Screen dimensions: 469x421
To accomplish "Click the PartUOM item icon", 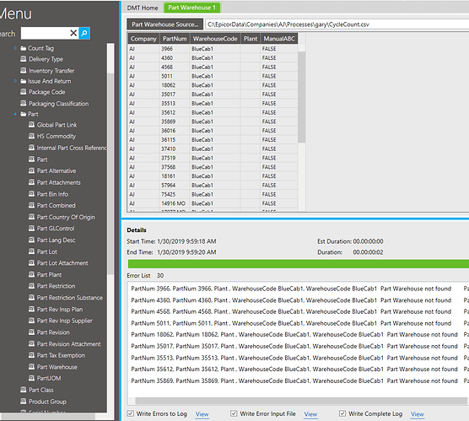I will click(x=31, y=378).
